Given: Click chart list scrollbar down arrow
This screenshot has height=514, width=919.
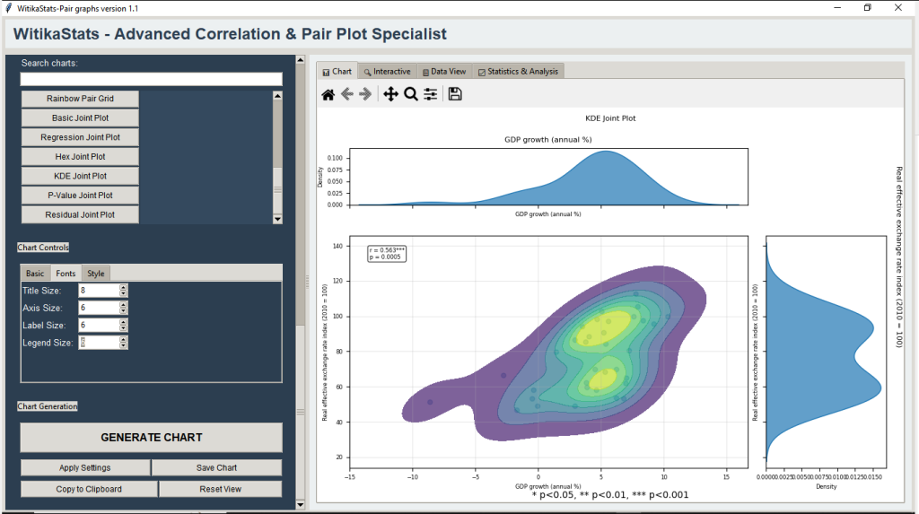Looking at the screenshot, I should point(278,219).
